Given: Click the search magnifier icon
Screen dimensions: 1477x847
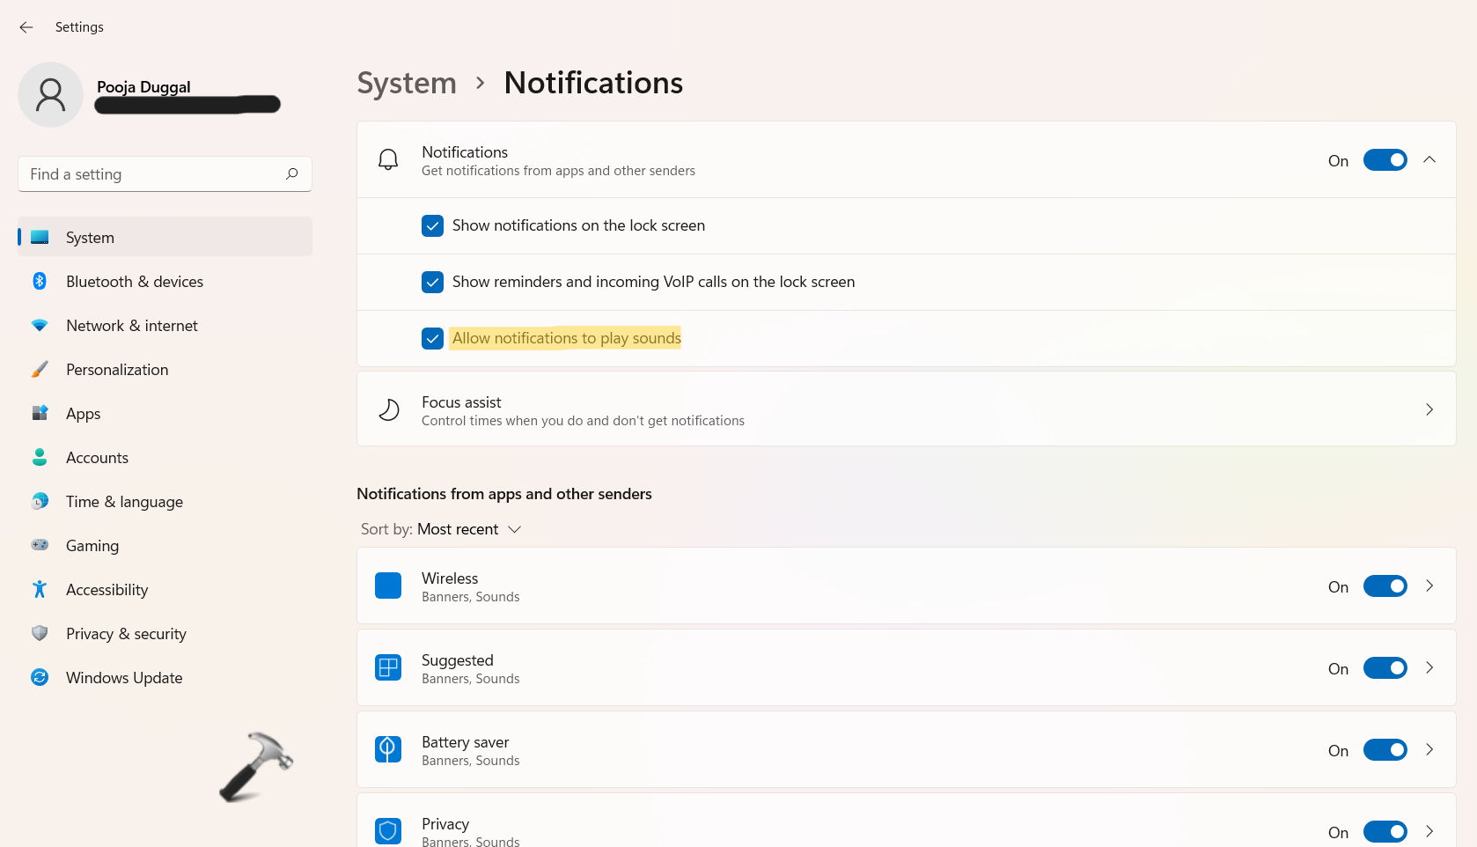Looking at the screenshot, I should (x=291, y=174).
